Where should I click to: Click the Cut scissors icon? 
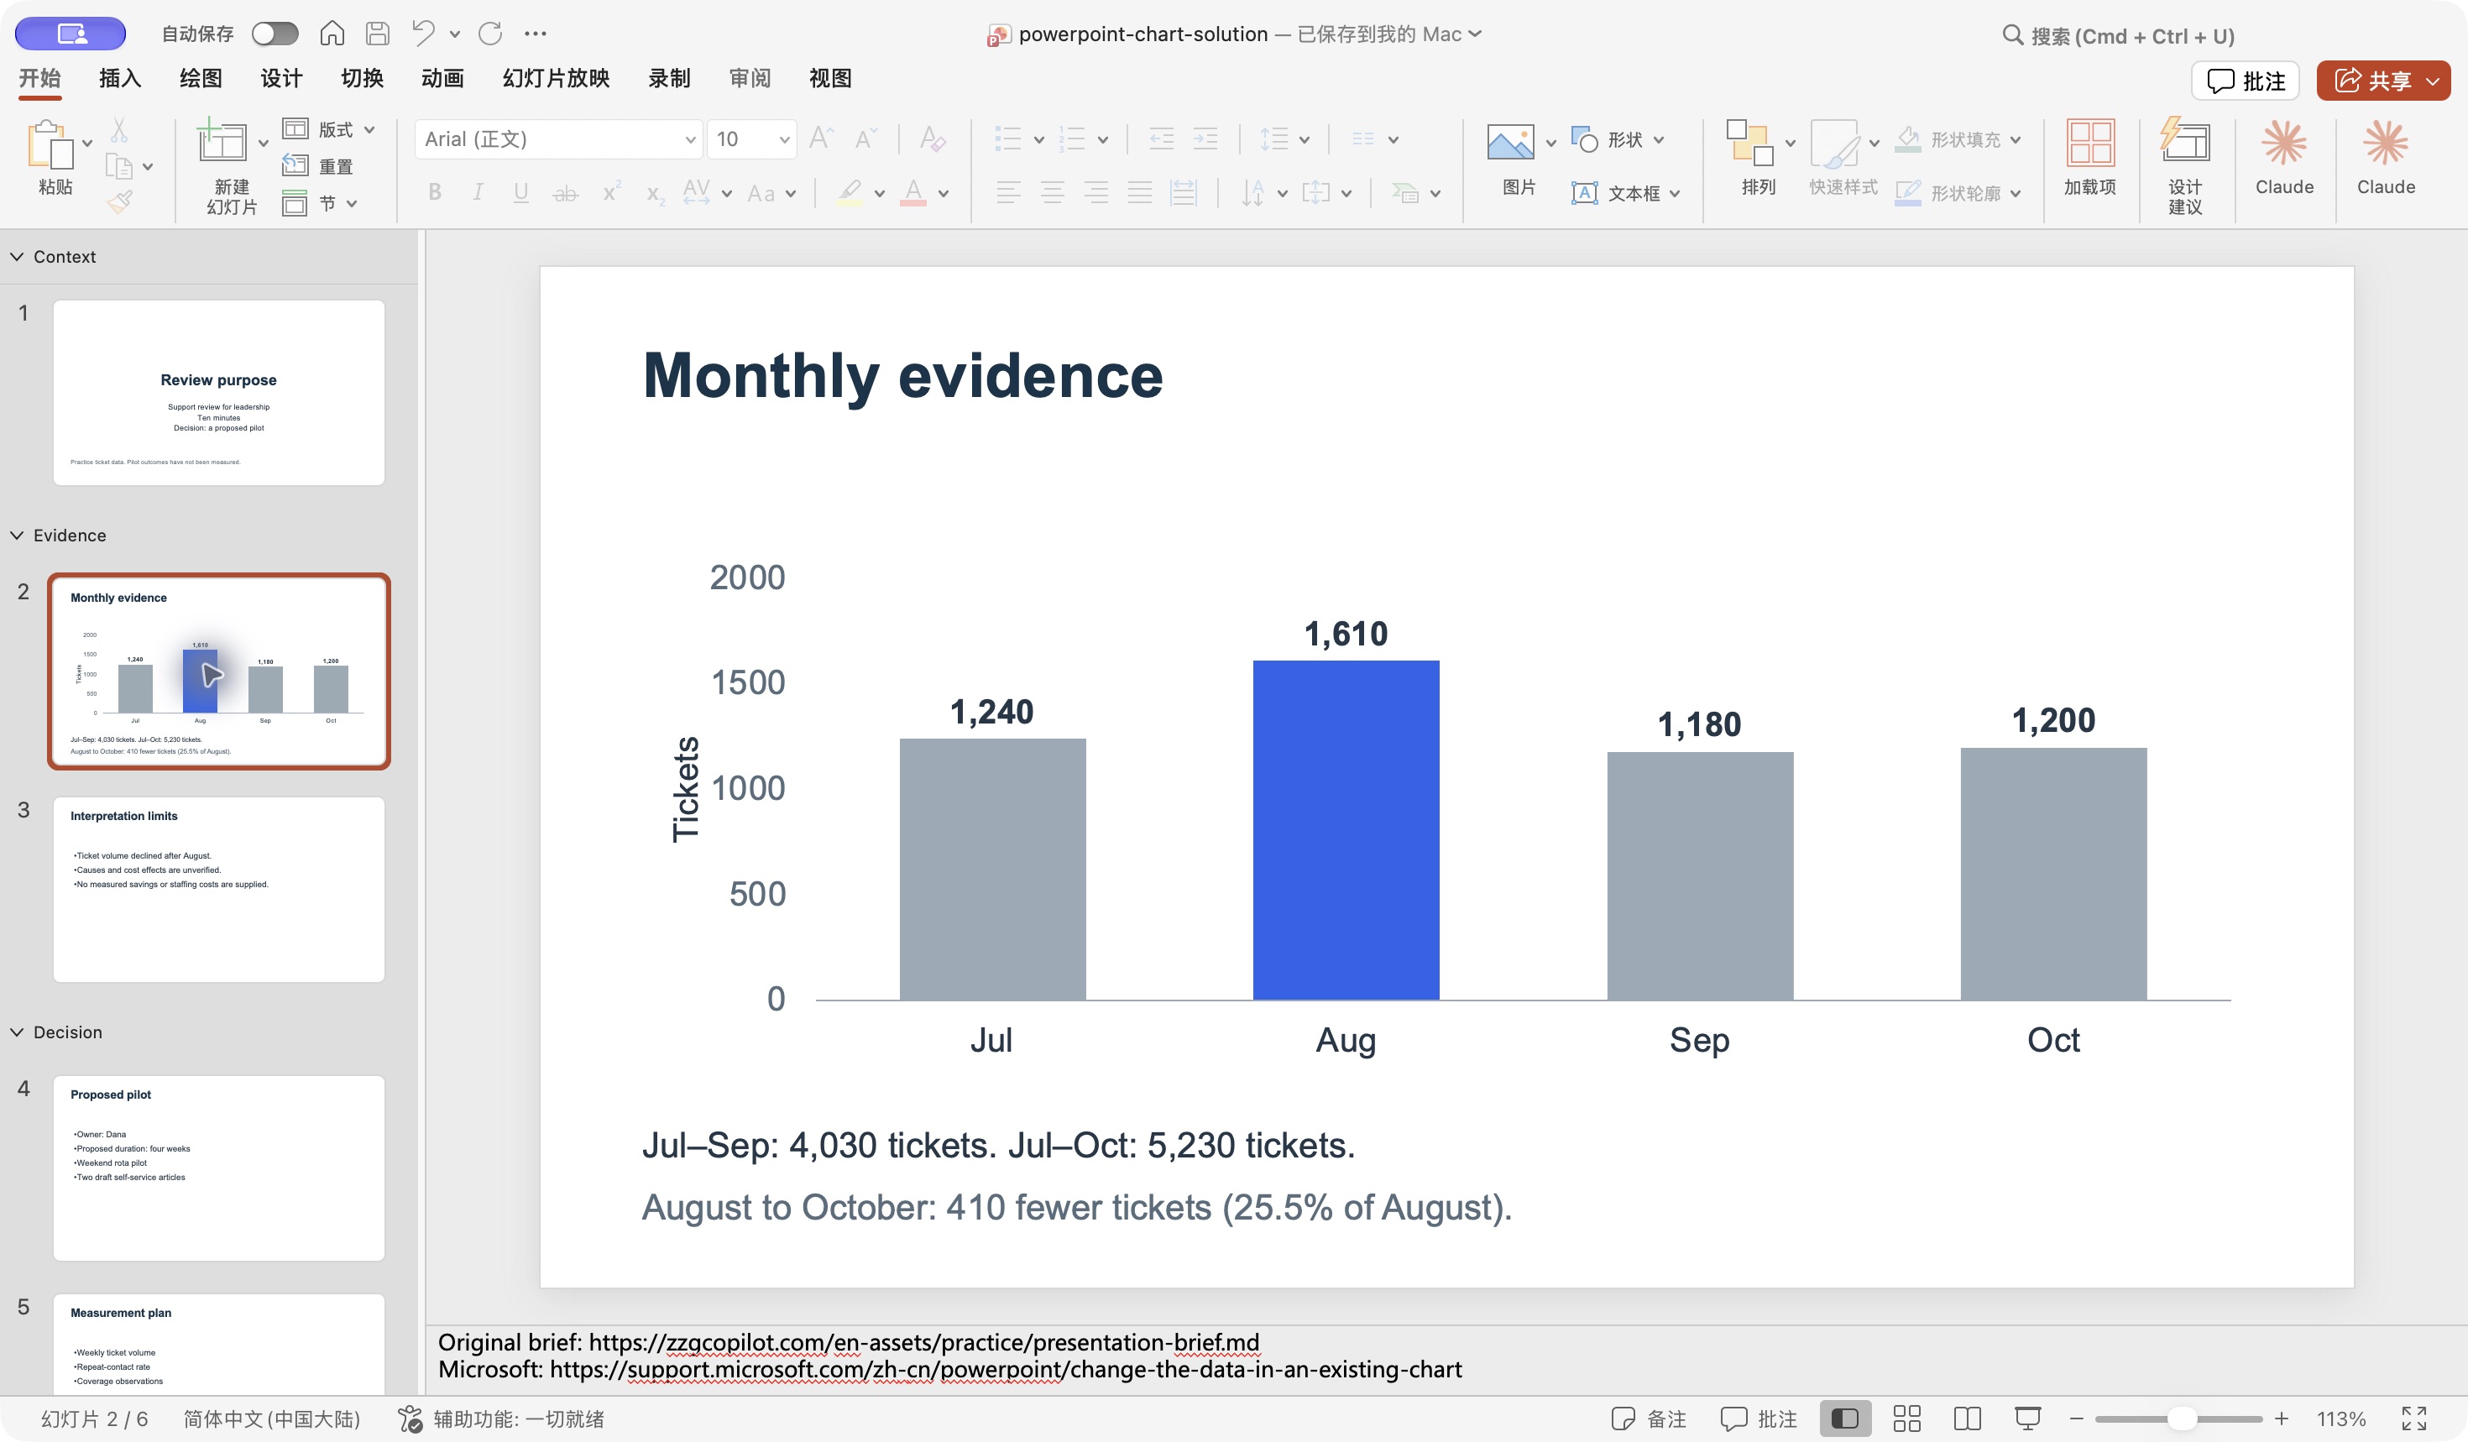point(119,129)
